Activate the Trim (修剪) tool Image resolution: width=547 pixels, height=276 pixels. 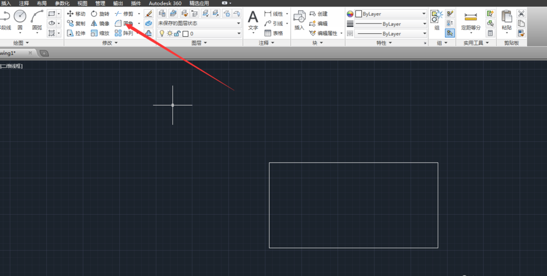(124, 14)
